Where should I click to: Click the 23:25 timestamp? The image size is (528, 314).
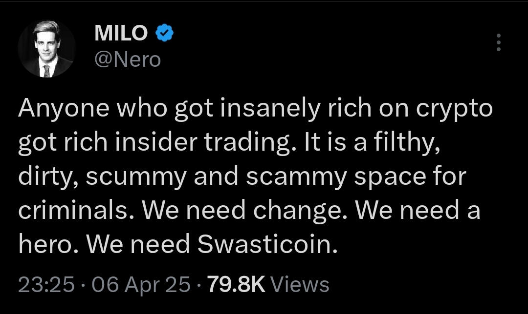tap(46, 284)
